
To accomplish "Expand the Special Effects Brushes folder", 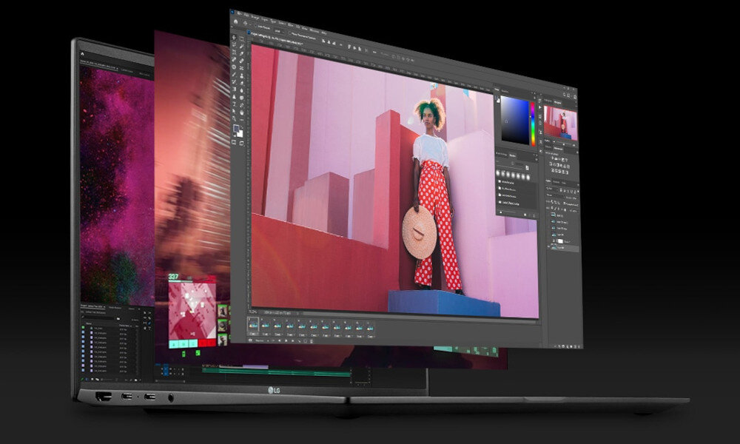I will point(509,203).
